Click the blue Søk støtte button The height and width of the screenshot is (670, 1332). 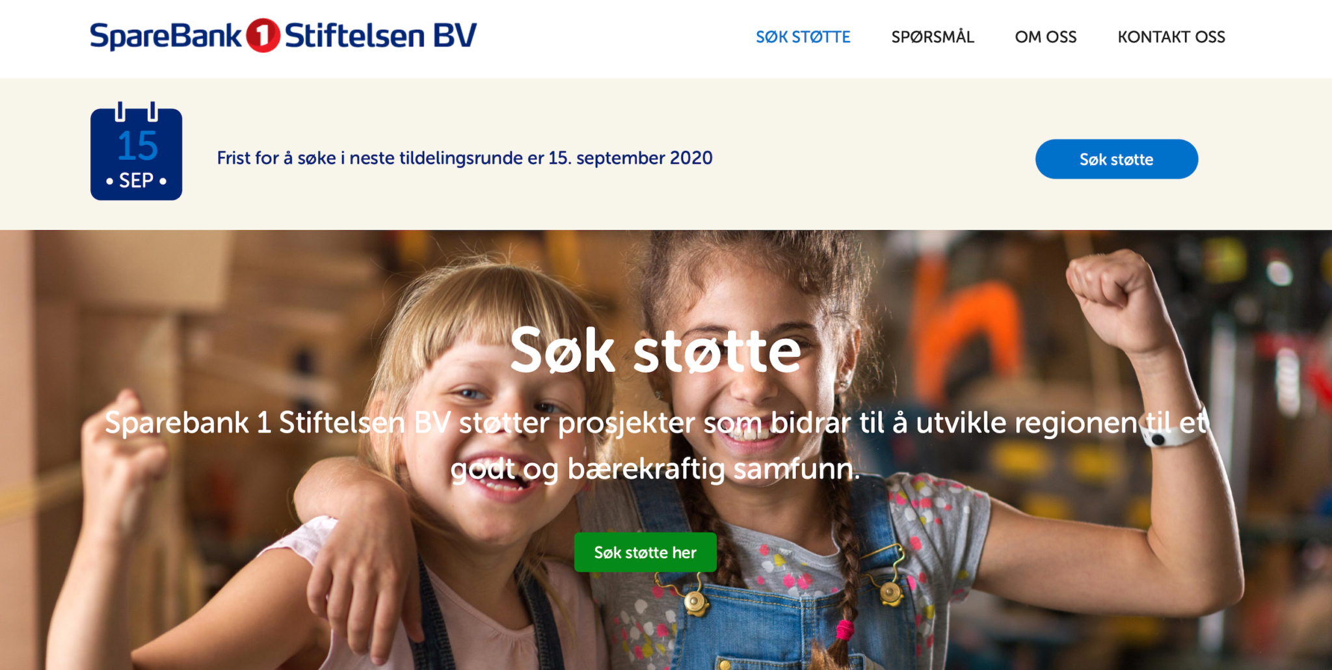1117,159
